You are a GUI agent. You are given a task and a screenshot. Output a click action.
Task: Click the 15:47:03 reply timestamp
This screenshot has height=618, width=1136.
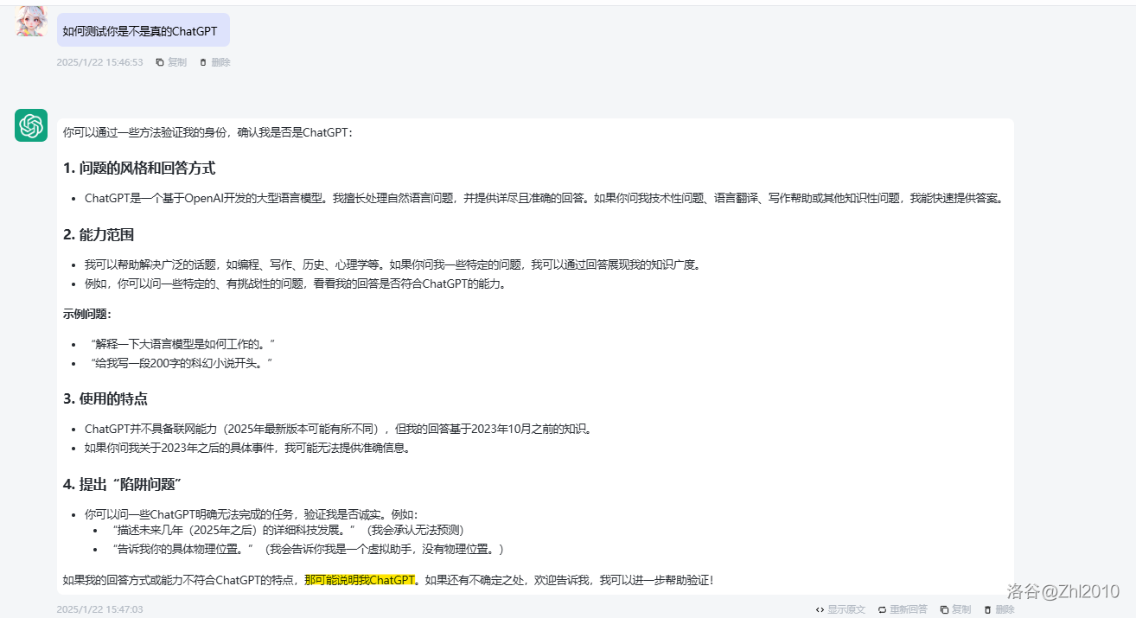click(99, 609)
